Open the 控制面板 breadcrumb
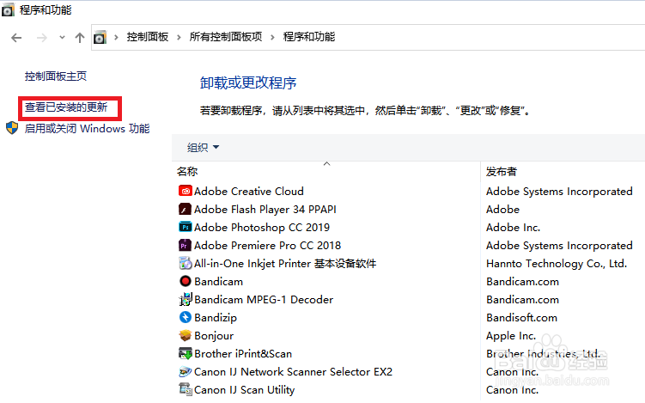645x403 pixels. 148,37
